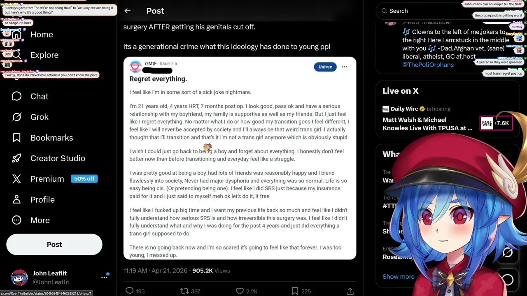Screen dimensions: 527x296
Task: Click the Unirse join button
Action: [x=325, y=67]
